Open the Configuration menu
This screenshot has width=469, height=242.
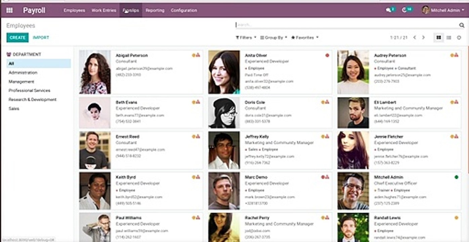point(184,10)
